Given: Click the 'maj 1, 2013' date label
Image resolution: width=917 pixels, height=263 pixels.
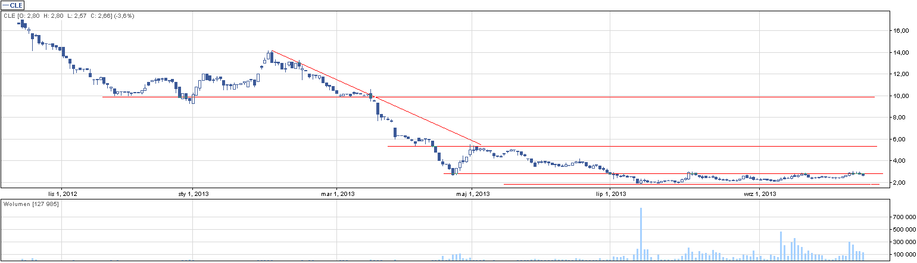Looking at the screenshot, I should 473,194.
